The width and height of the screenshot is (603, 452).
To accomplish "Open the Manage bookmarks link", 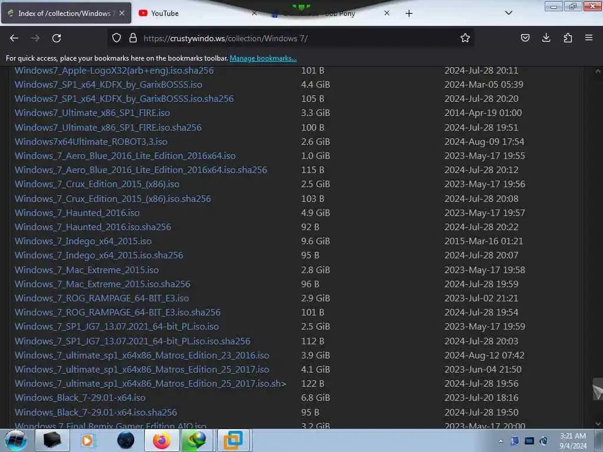I will 263,58.
